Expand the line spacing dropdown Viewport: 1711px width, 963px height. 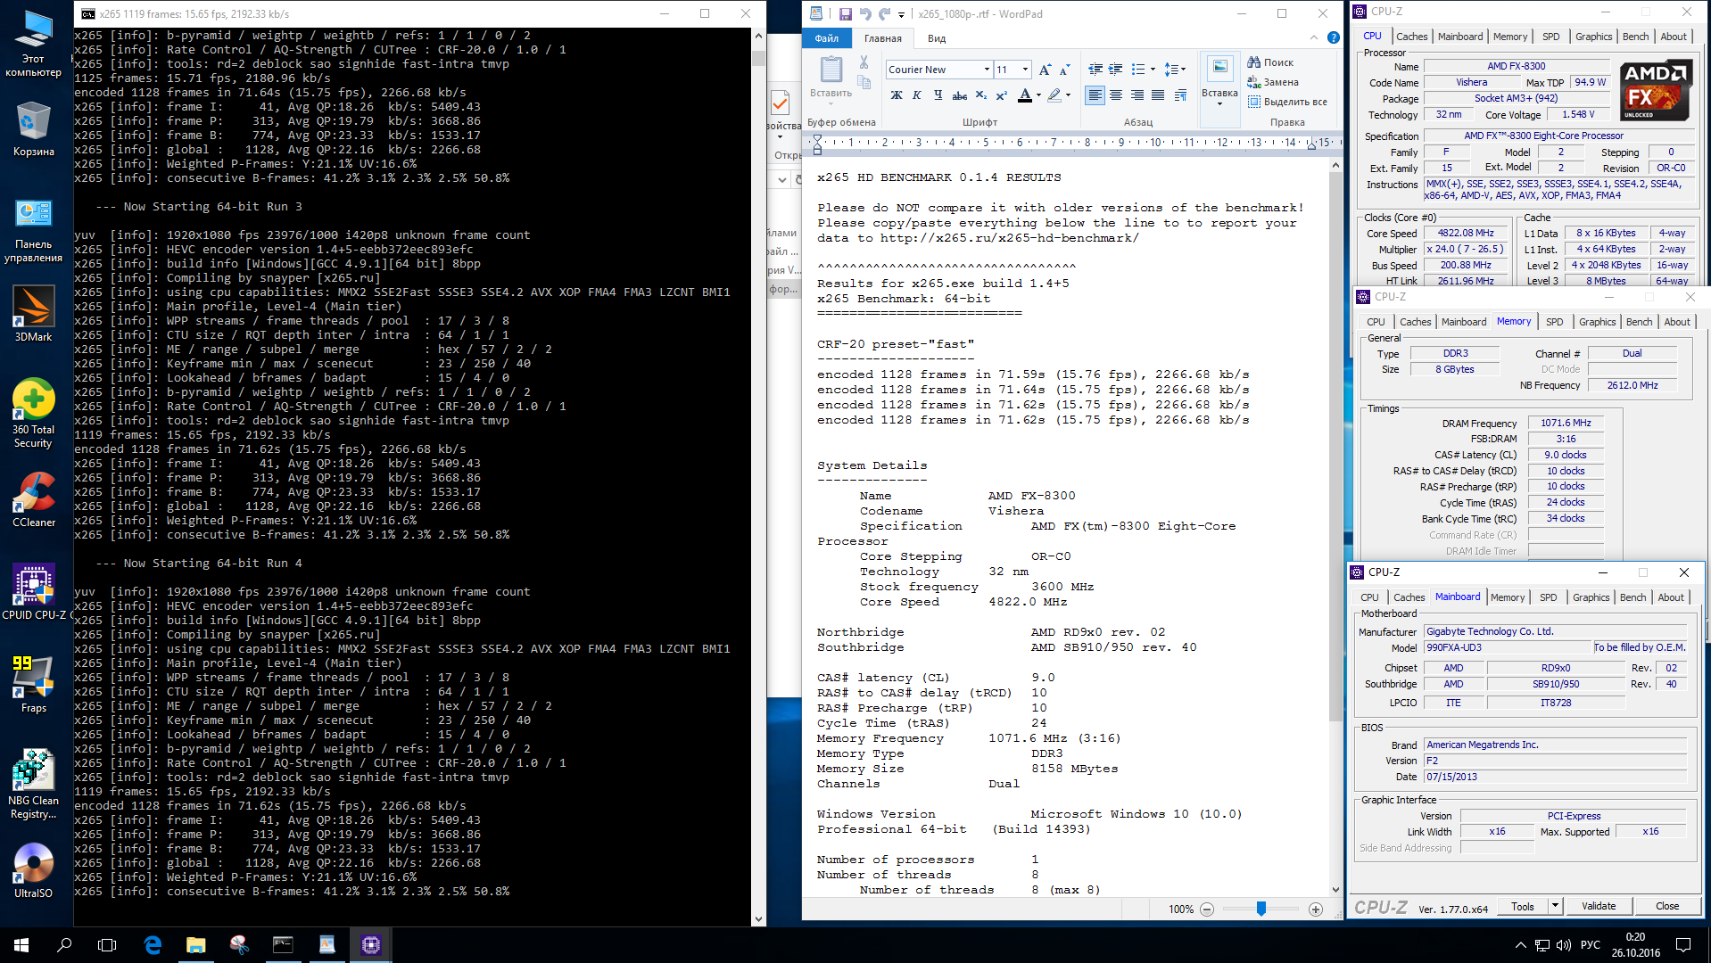point(1182,70)
